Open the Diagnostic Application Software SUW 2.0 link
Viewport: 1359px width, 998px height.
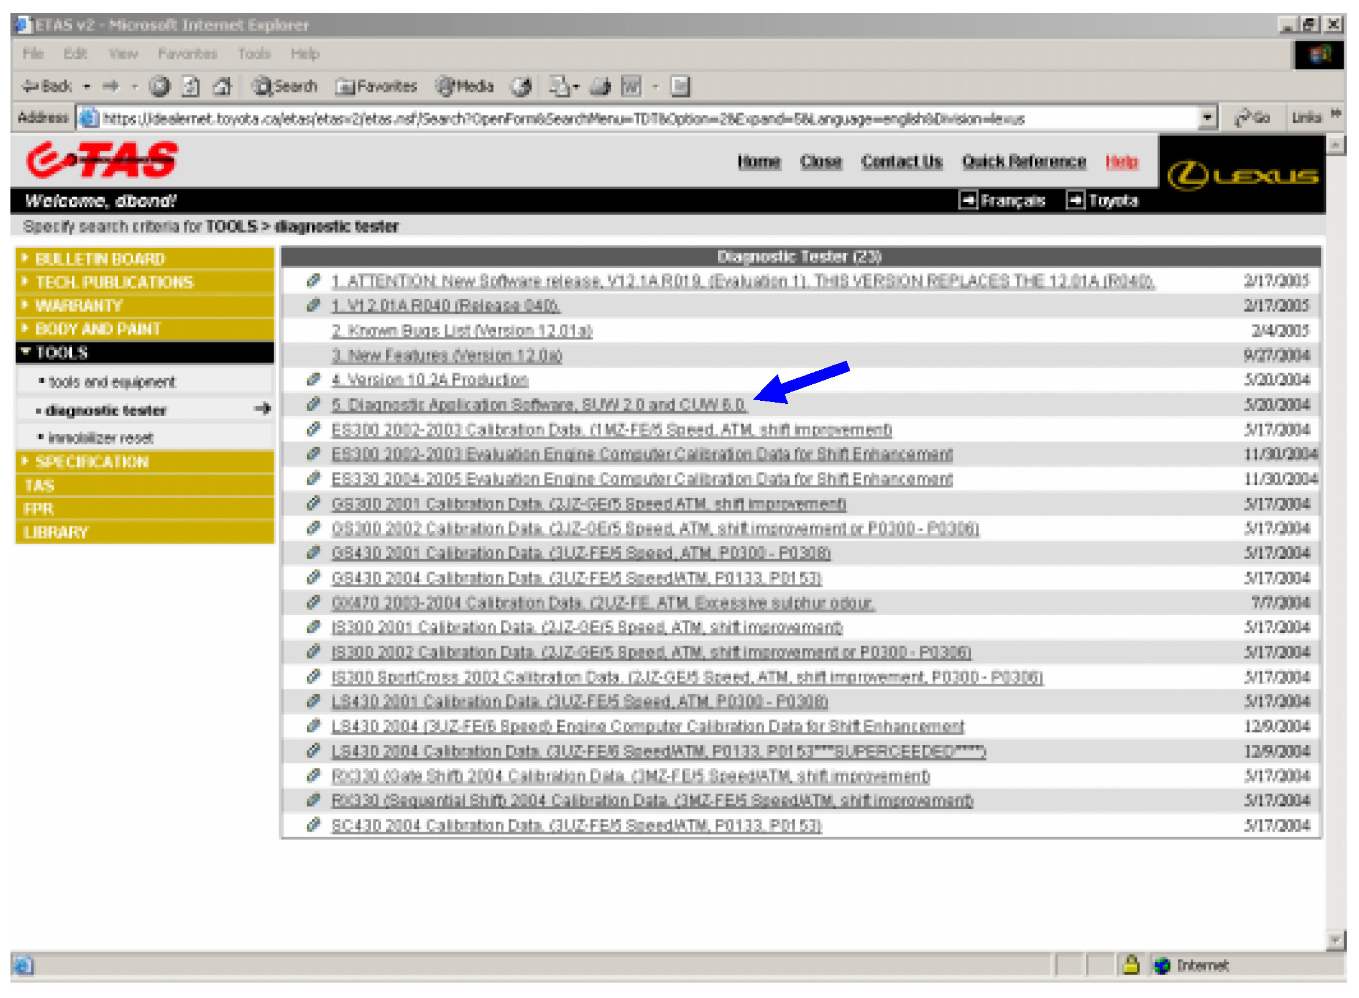(538, 404)
